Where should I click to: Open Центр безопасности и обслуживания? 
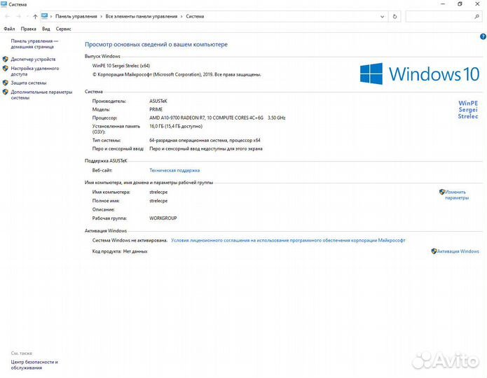pos(34,365)
